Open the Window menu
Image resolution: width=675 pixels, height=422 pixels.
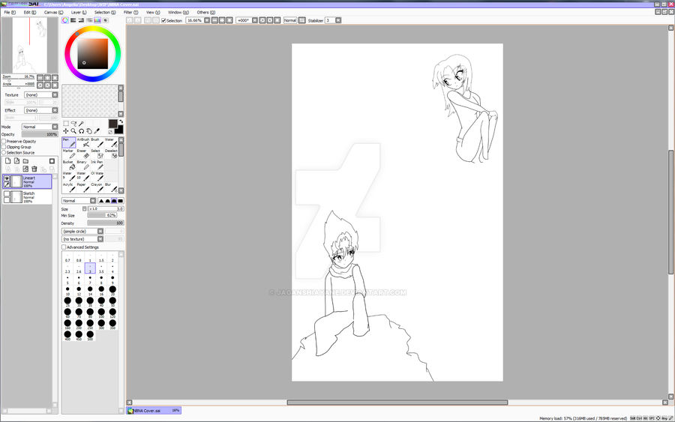point(178,13)
